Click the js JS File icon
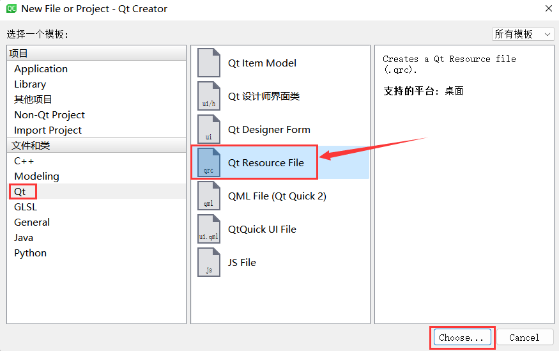The image size is (559, 351). (209, 262)
